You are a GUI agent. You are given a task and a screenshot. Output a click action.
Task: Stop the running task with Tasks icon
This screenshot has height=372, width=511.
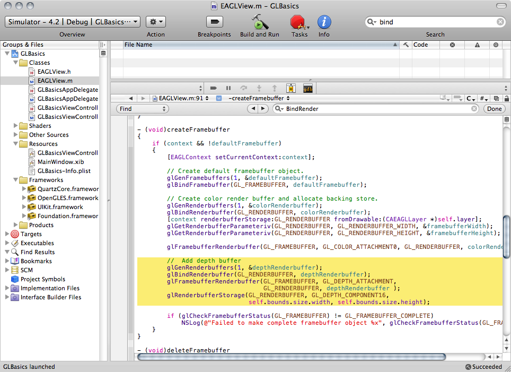click(x=298, y=22)
